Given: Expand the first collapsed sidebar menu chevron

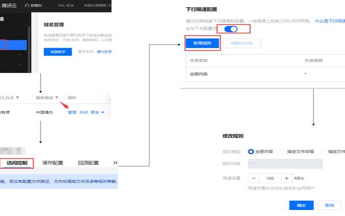Looking at the screenshot, I should pos(19,55).
